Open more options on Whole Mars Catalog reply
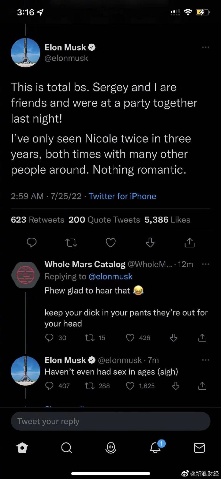The height and width of the screenshot is (479, 221). 205,264
